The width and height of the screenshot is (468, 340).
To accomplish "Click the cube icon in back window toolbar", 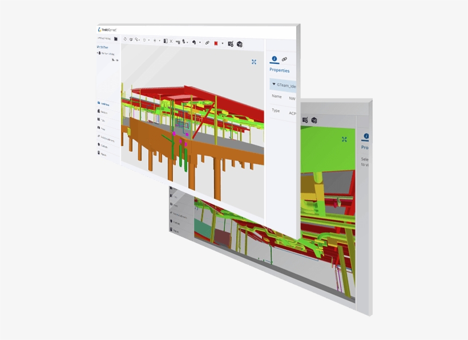I will pos(314,120).
